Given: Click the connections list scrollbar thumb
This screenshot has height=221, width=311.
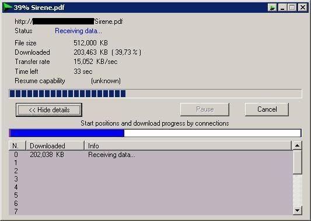Looking at the screenshot, I should coord(298,162).
